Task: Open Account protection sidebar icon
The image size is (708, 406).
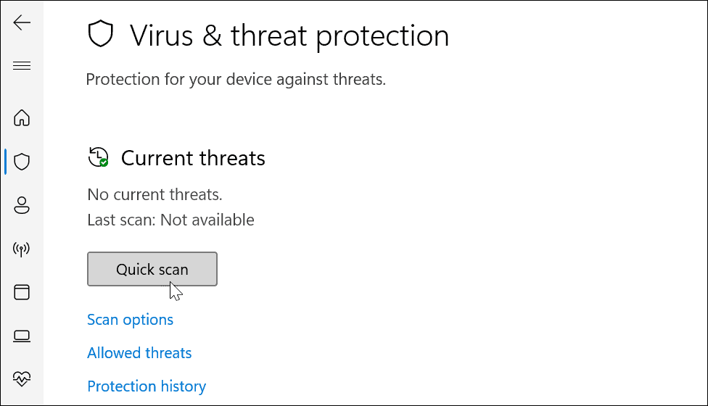Action: pyautogui.click(x=22, y=205)
